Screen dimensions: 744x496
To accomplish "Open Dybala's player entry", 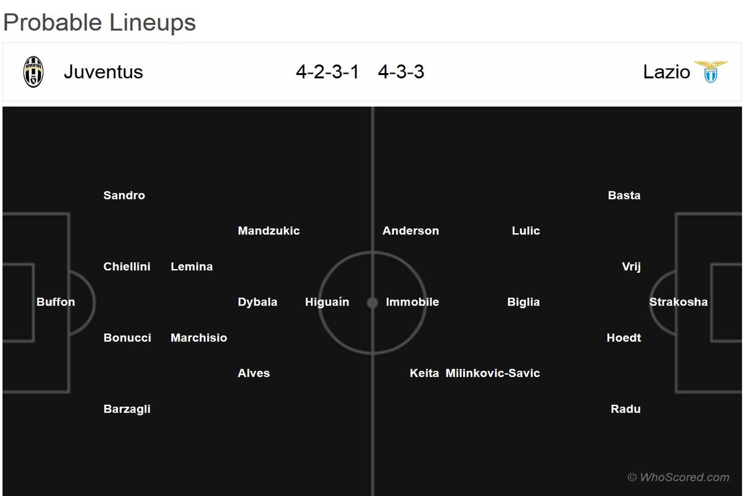I will [257, 302].
